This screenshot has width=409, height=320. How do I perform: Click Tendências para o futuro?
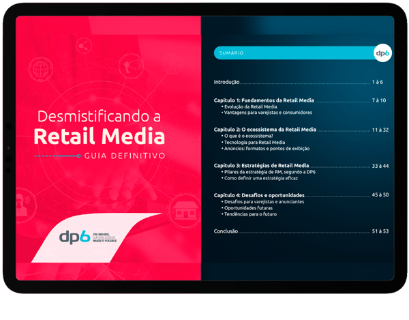point(250,214)
